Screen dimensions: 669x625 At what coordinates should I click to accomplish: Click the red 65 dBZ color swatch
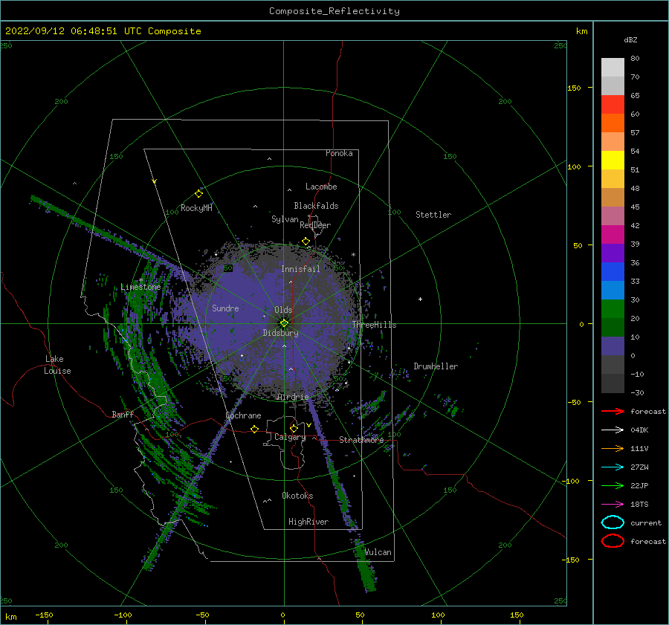pyautogui.click(x=613, y=104)
